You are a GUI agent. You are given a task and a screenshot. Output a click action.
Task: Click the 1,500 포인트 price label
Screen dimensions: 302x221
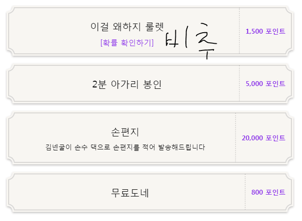pos(265,31)
